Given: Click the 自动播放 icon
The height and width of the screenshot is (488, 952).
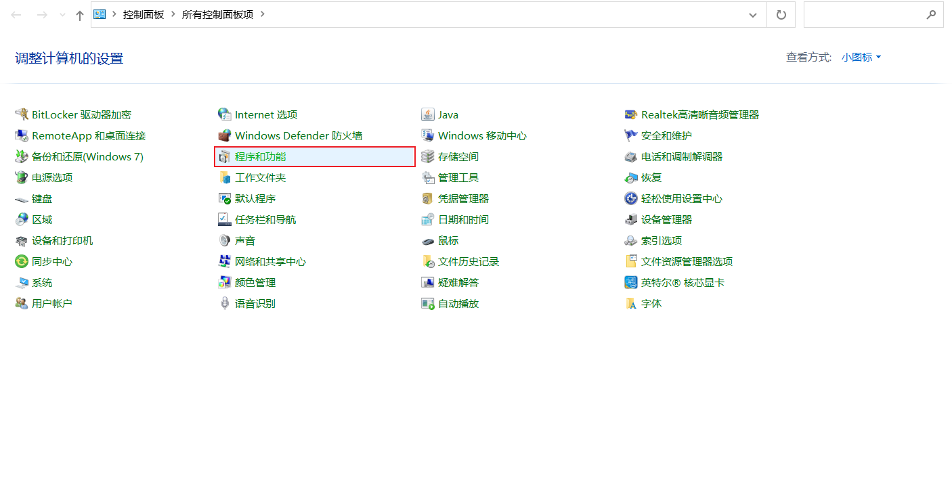Looking at the screenshot, I should click(x=428, y=304).
